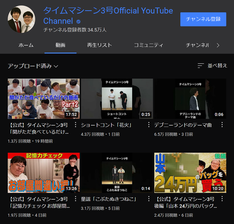Image resolution: width=234 pixels, height=224 pixels.
Task: Click the 0:06 duration badge
Action: click(x=219, y=114)
